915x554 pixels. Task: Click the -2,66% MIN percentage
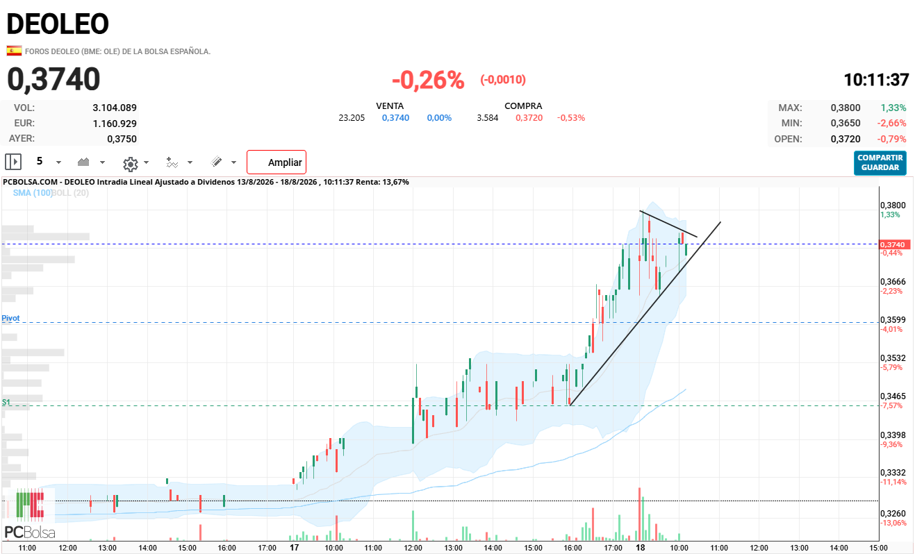click(x=893, y=123)
